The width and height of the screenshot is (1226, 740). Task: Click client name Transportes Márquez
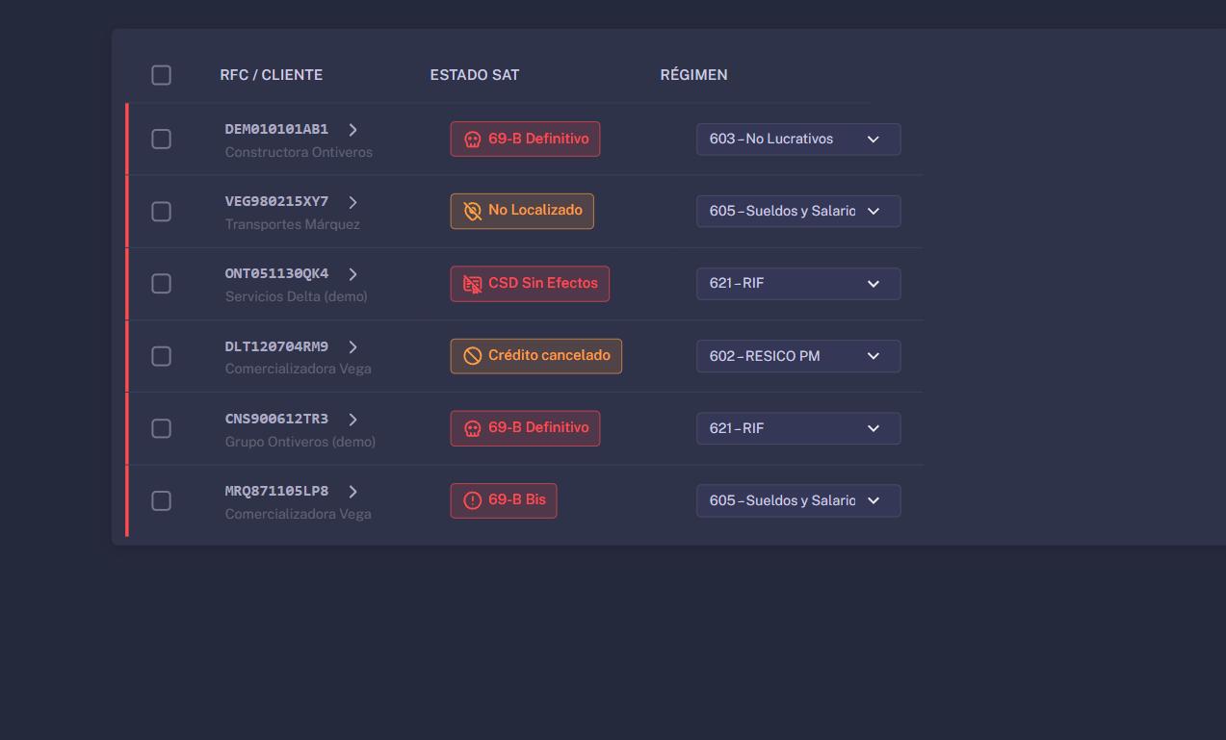[293, 224]
